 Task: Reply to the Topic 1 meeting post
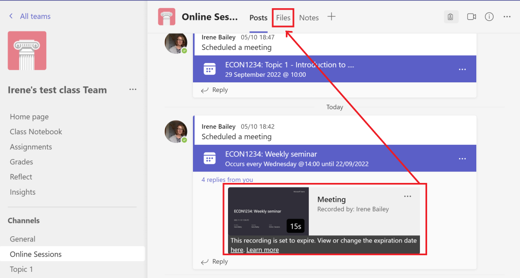pos(215,90)
